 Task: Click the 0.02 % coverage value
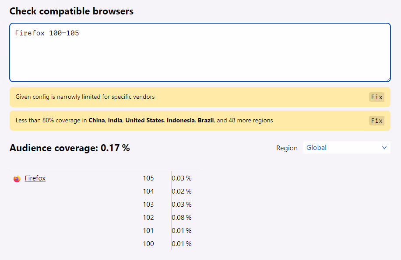pyautogui.click(x=182, y=191)
